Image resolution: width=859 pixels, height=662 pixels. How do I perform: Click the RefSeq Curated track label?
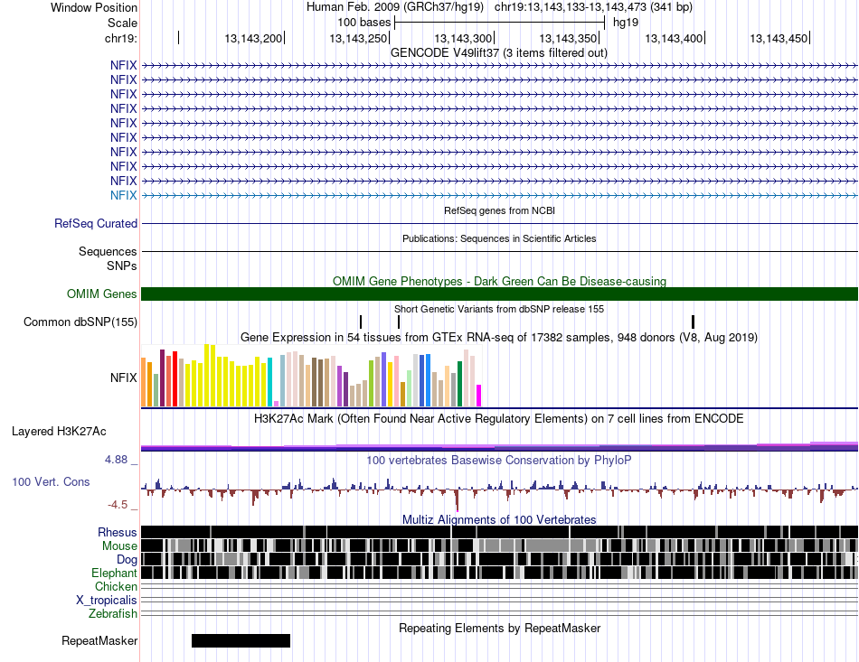95,223
